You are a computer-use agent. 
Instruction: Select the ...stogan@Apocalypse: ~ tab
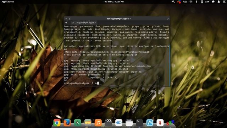point(85,22)
